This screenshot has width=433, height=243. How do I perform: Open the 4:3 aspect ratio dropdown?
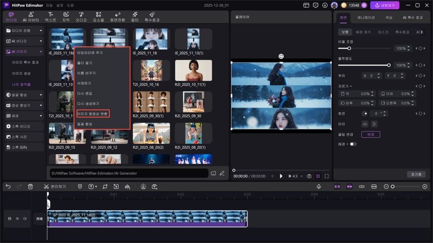tap(295, 176)
